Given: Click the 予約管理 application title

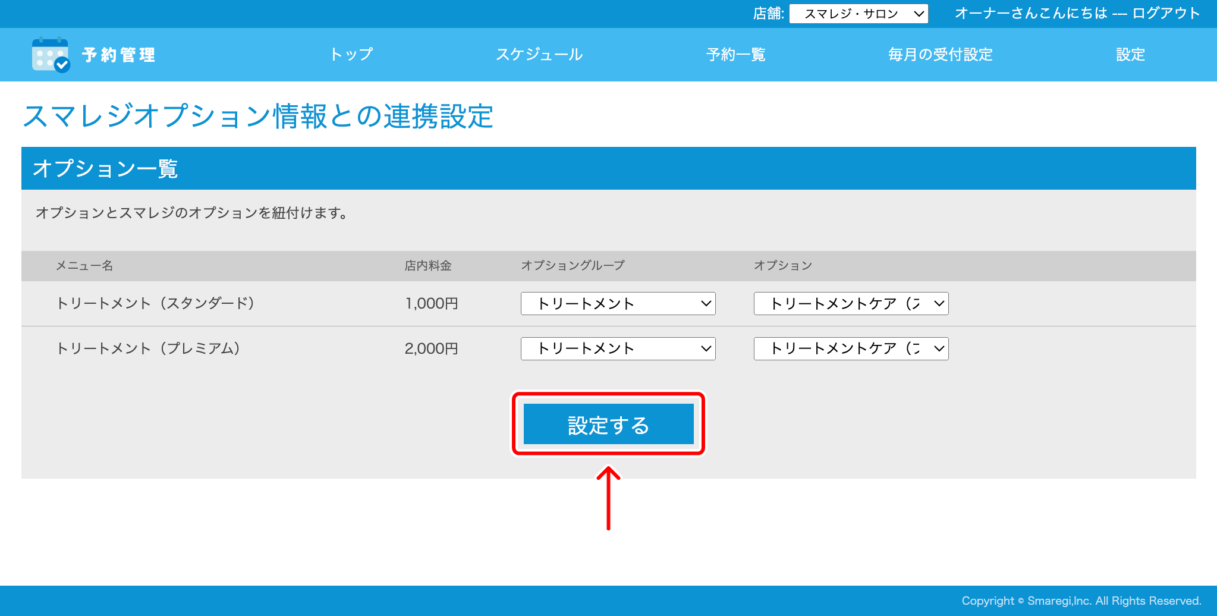Looking at the screenshot, I should (118, 55).
